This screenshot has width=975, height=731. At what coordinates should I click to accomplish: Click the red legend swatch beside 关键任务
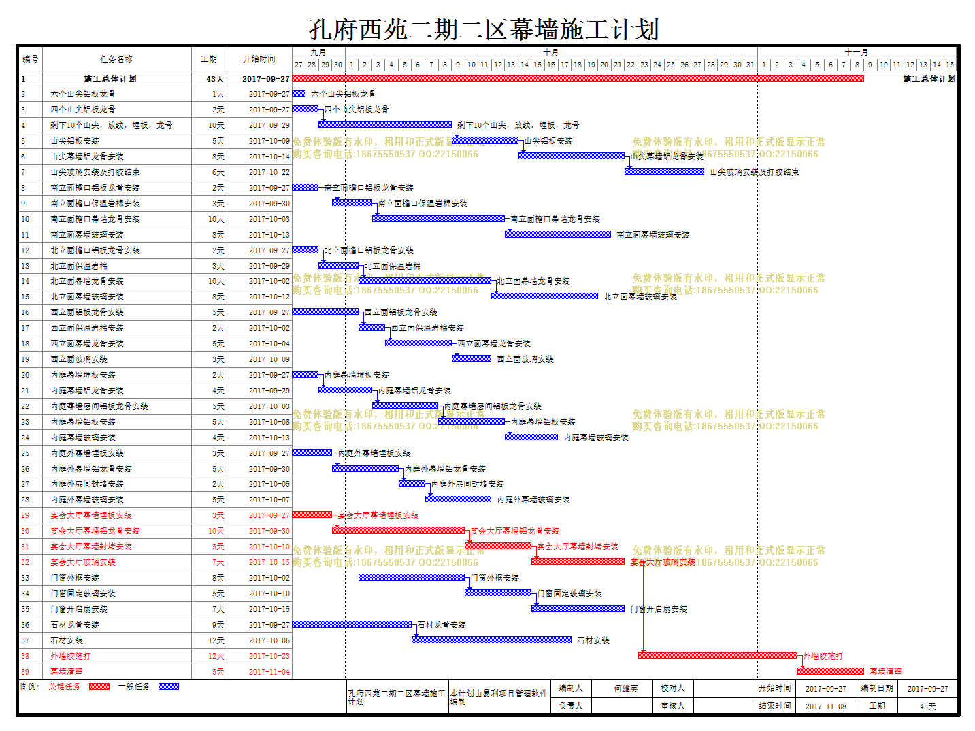[x=99, y=687]
